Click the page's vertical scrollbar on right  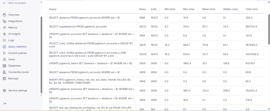(268, 29)
